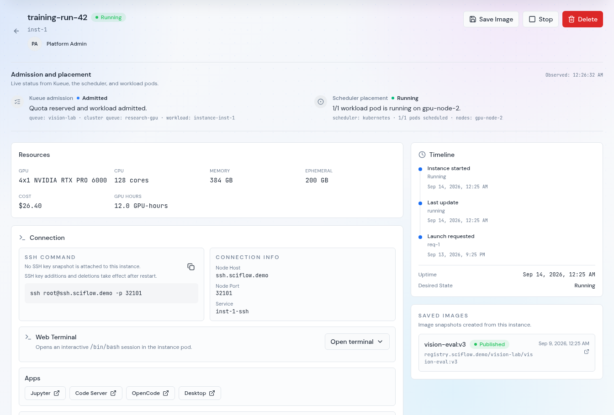Image resolution: width=614 pixels, height=415 pixels.
Task: Open vision-eval:v3 image external link icon
Action: [x=587, y=352]
